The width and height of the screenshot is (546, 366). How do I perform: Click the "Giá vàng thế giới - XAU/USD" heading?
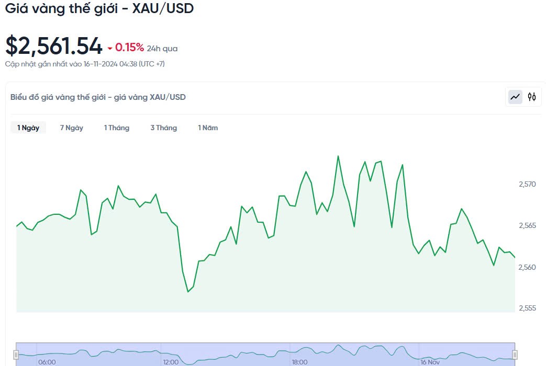[99, 8]
